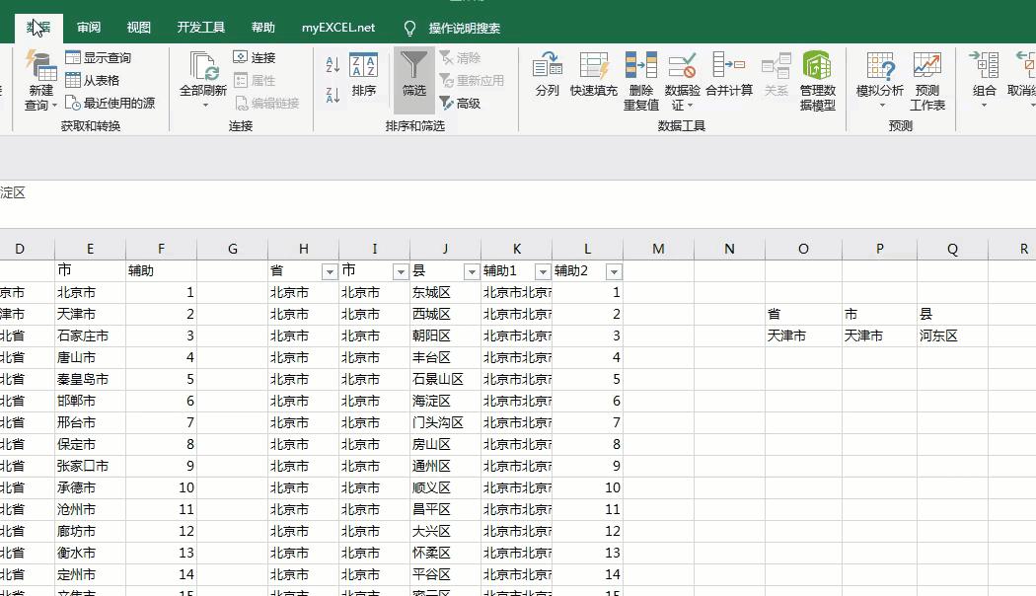Open Forecast Sheet (预测工作表)

(925, 79)
